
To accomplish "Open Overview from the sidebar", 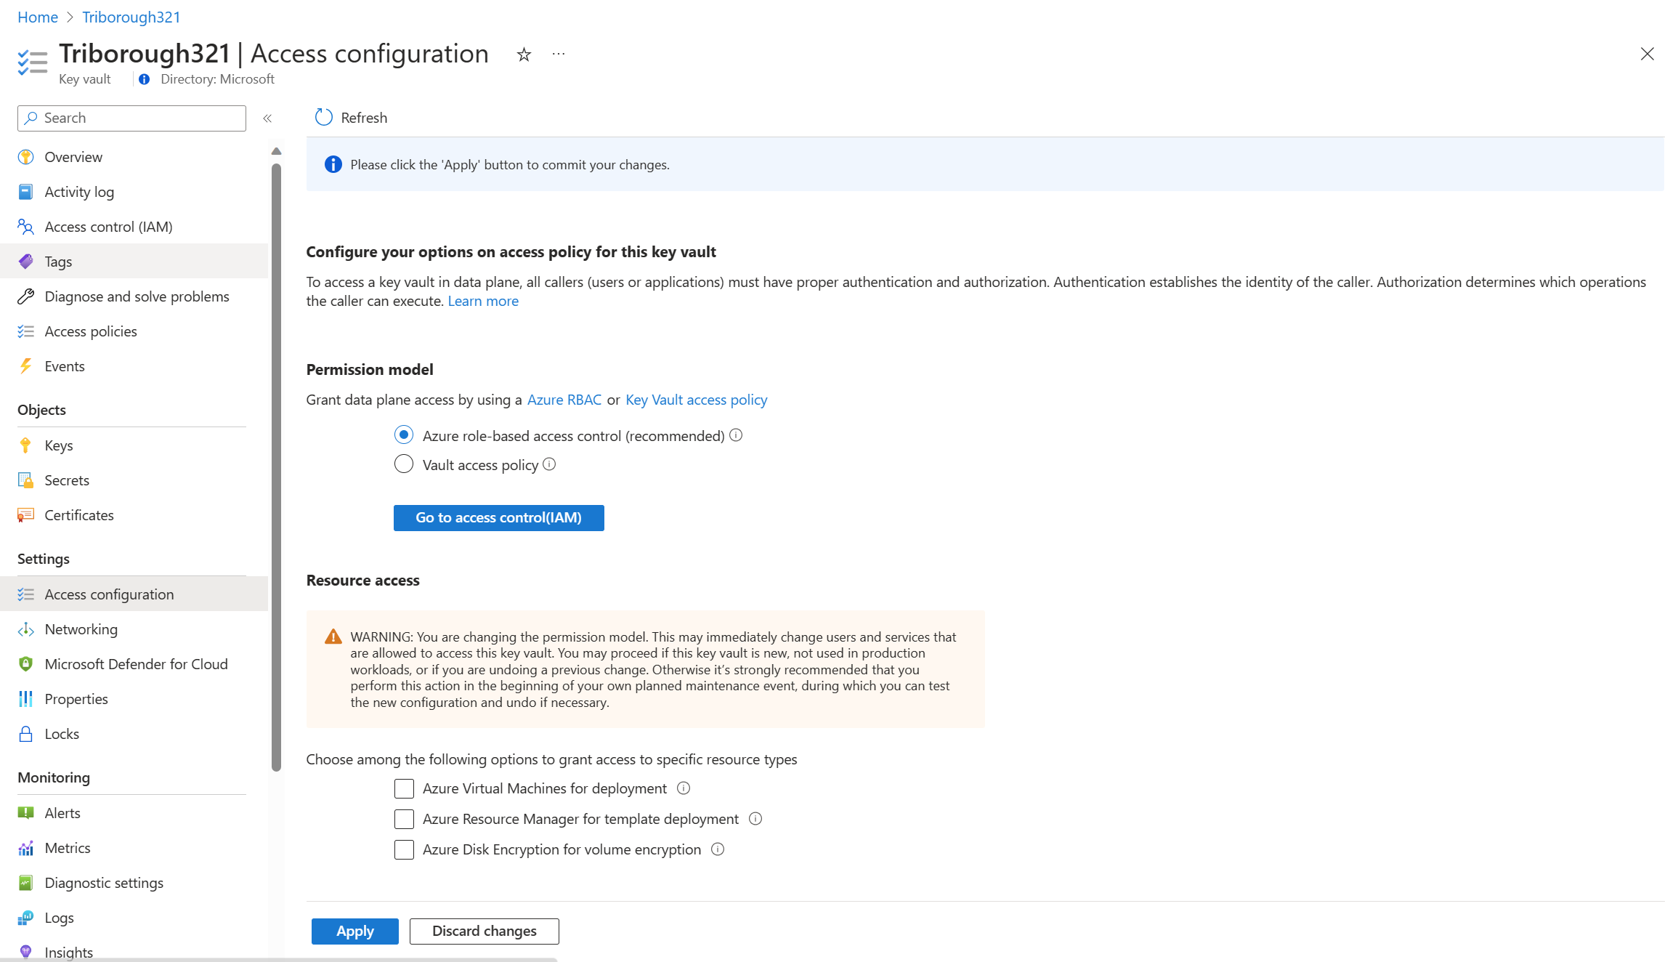I will coord(74,155).
